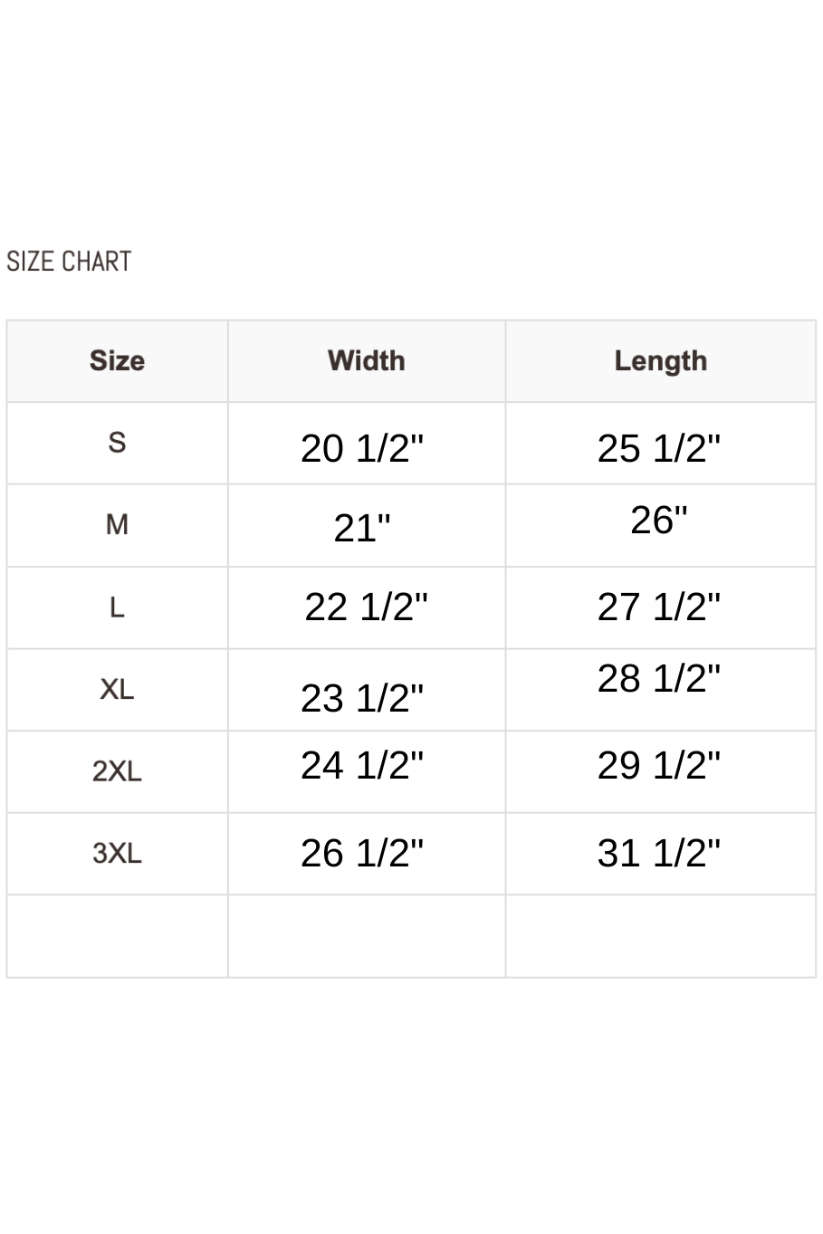The width and height of the screenshot is (823, 1234).
Task: Click the 31 1/2" length value
Action: coord(659,854)
